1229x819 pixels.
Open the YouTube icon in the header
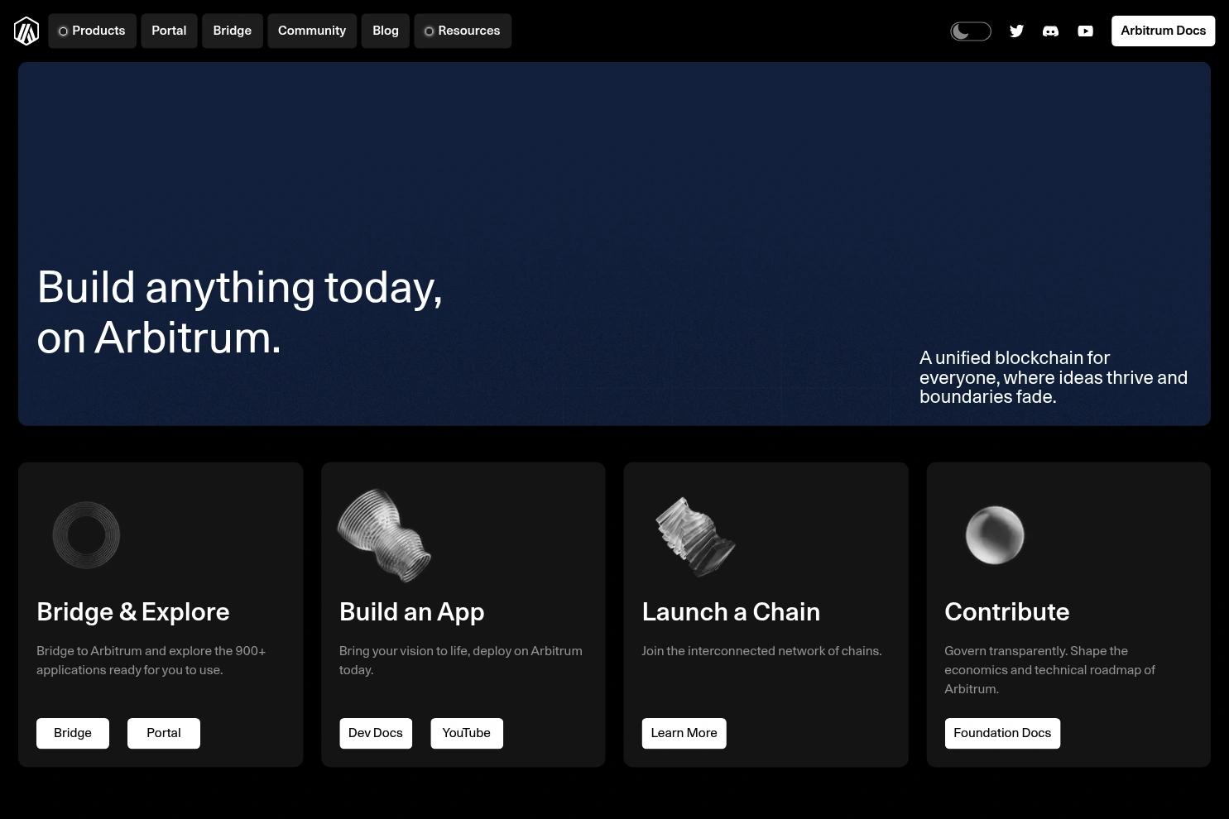[x=1085, y=31]
